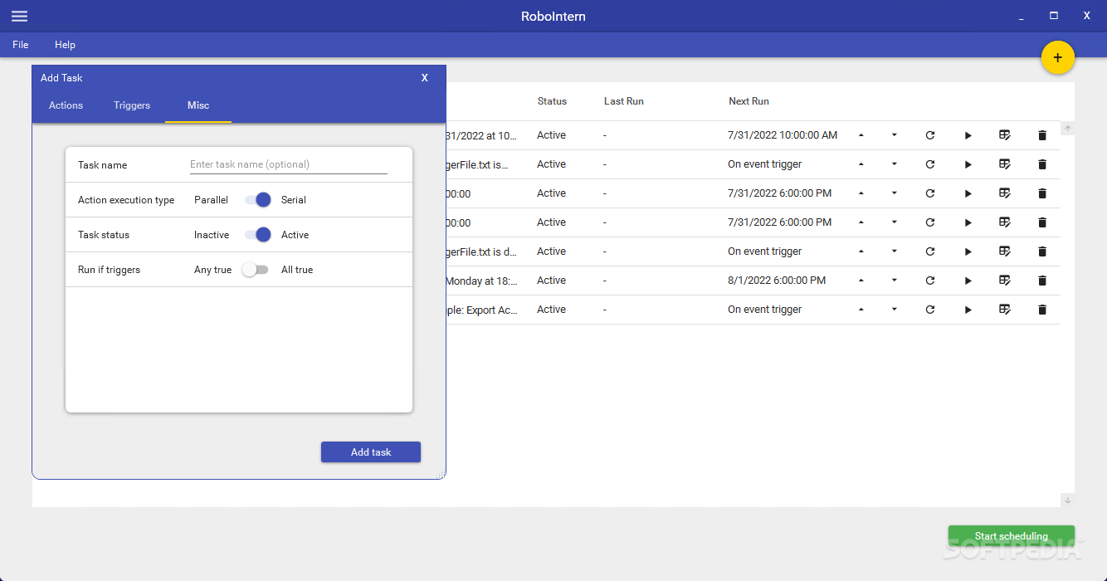Move the 7/31/2022 10:00:00 AM task up
This screenshot has height=581, width=1107.
[x=861, y=135]
